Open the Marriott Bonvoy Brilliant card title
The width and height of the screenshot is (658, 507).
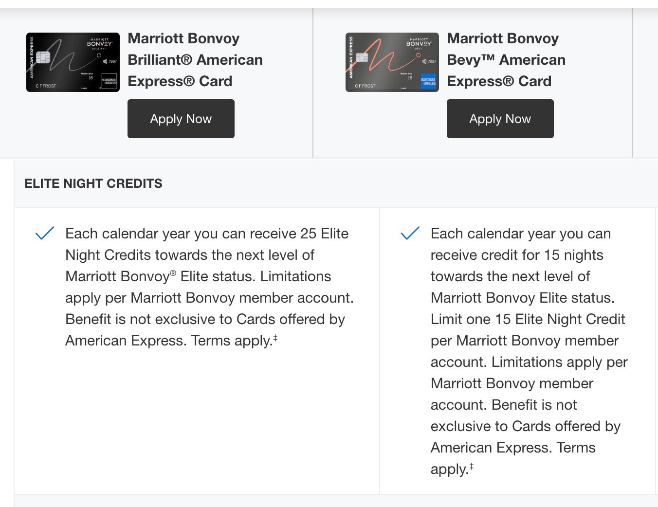pos(195,60)
